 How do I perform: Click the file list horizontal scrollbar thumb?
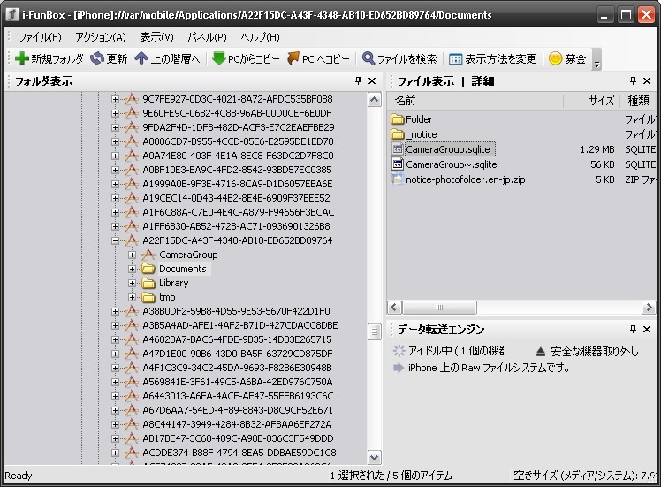click(439, 307)
